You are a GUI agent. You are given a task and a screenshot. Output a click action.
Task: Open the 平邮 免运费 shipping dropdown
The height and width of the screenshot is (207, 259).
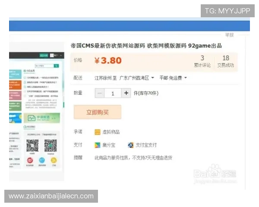click(x=173, y=78)
